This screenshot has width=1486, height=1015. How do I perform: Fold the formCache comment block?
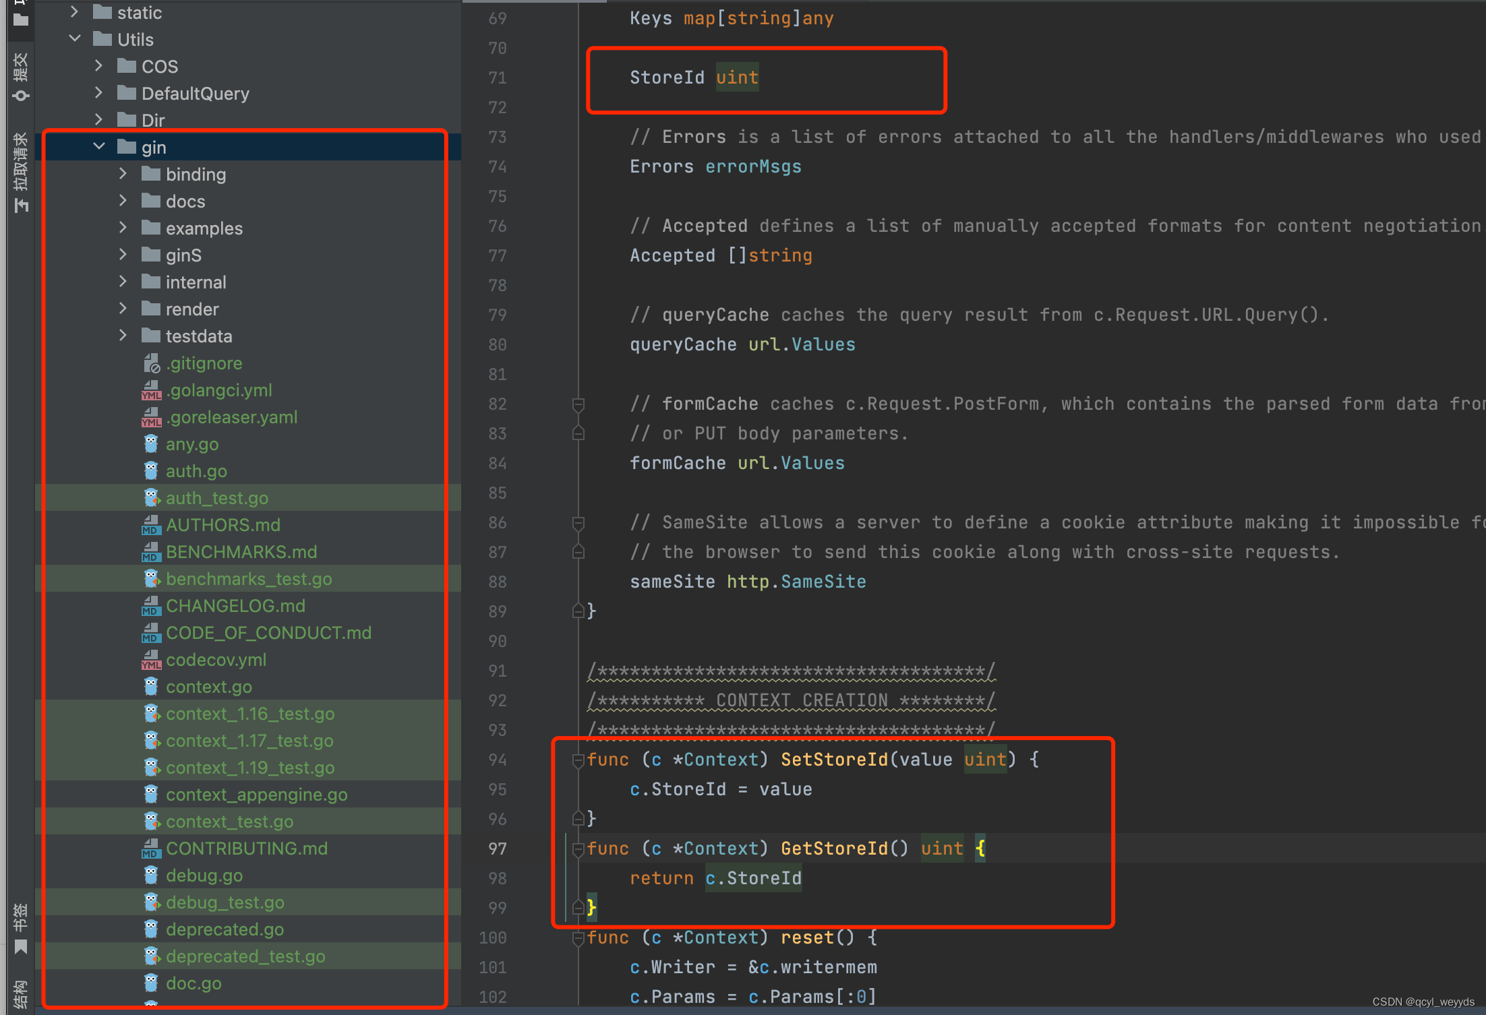578,404
